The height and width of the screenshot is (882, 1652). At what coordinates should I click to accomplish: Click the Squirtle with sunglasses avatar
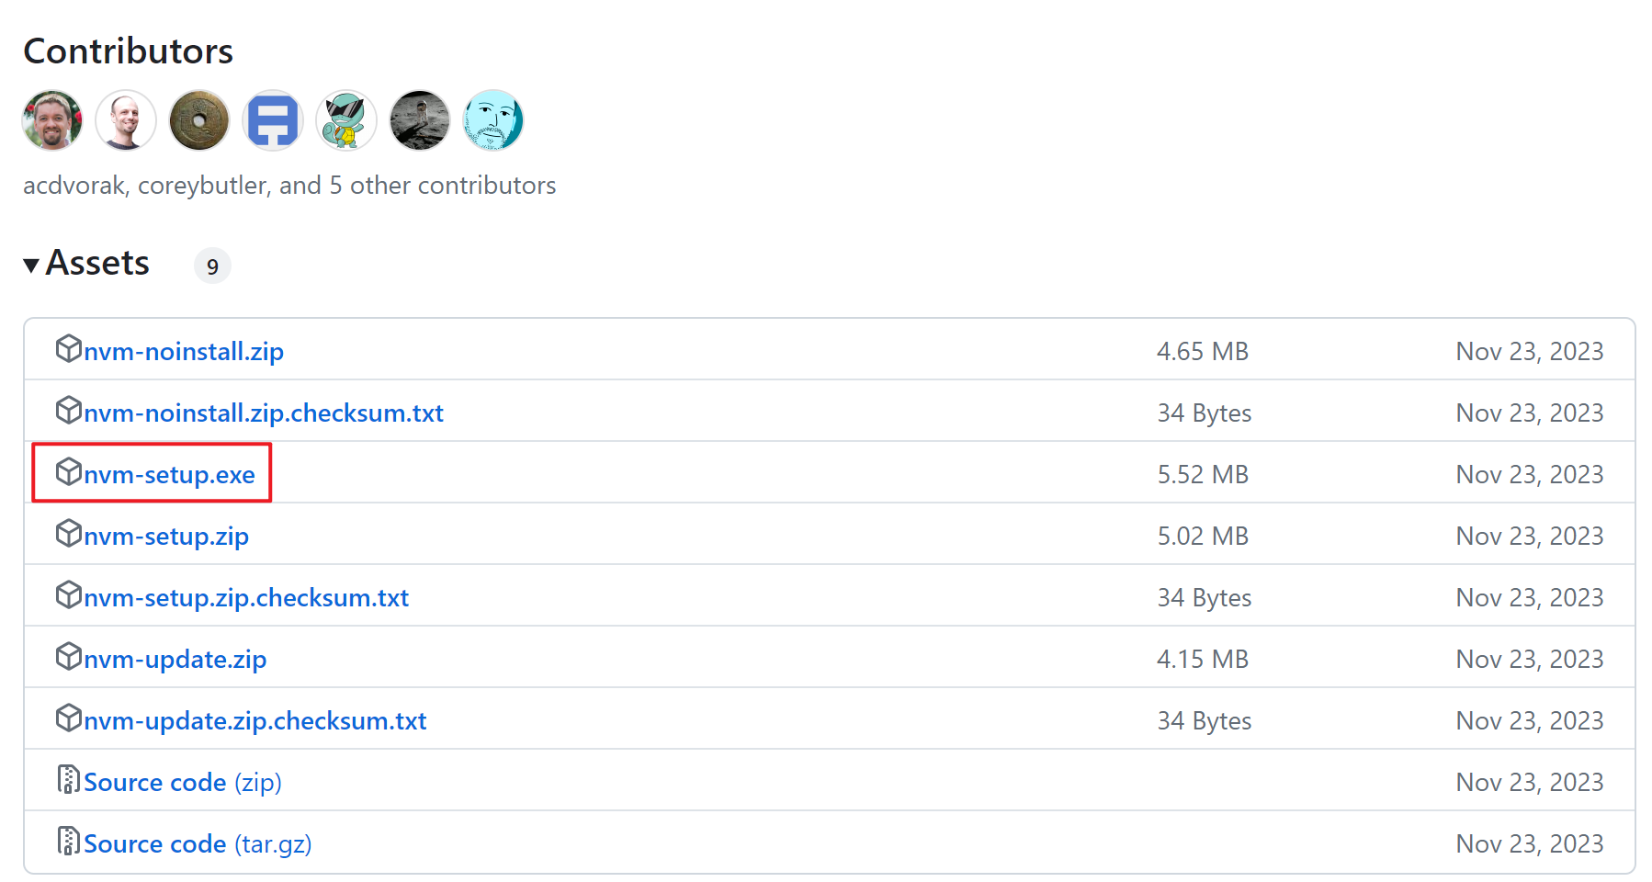[x=346, y=120]
